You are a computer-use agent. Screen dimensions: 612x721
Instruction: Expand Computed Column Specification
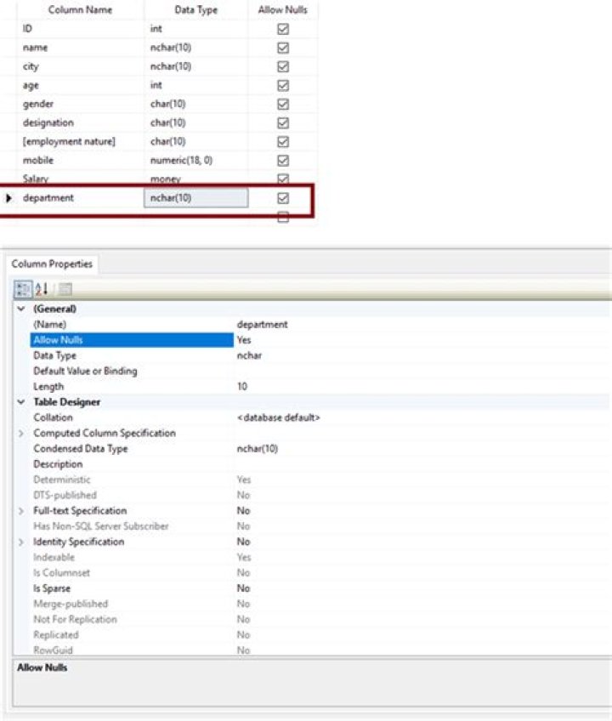(21, 434)
